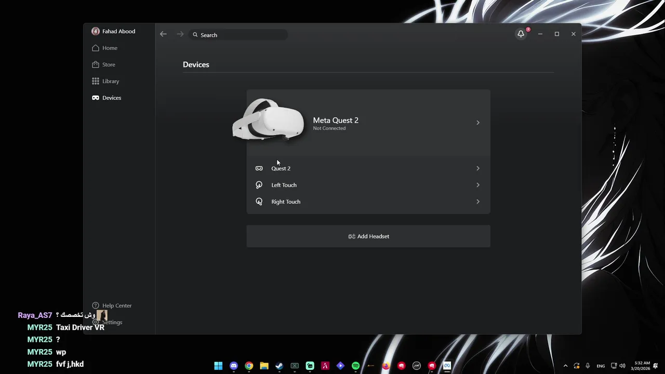Click the Devices page heading
665x374 pixels.
pyautogui.click(x=196, y=64)
